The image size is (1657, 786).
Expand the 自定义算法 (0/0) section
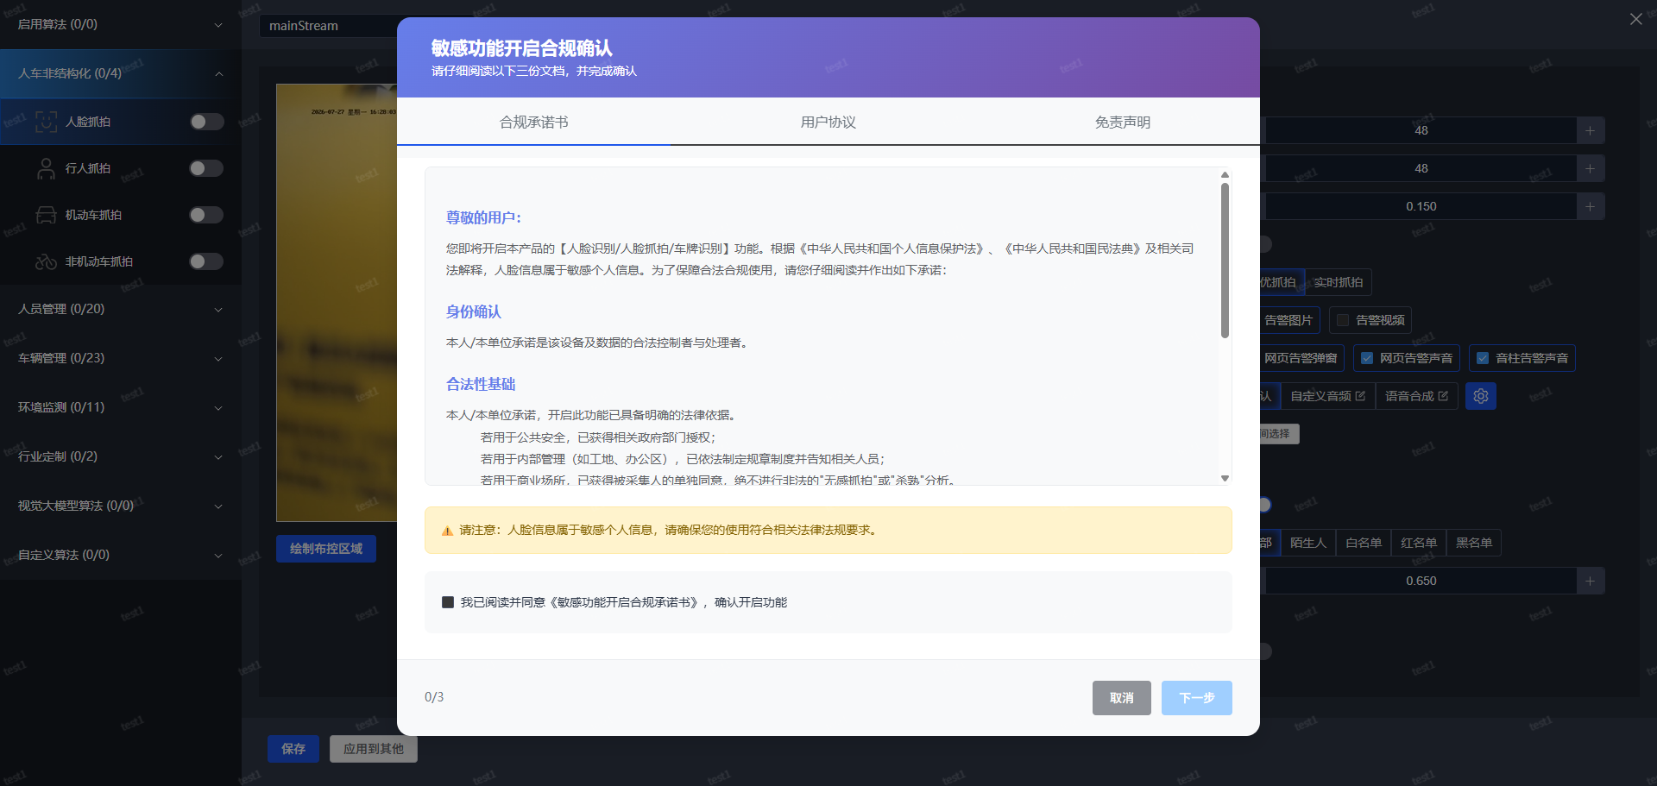coord(121,555)
